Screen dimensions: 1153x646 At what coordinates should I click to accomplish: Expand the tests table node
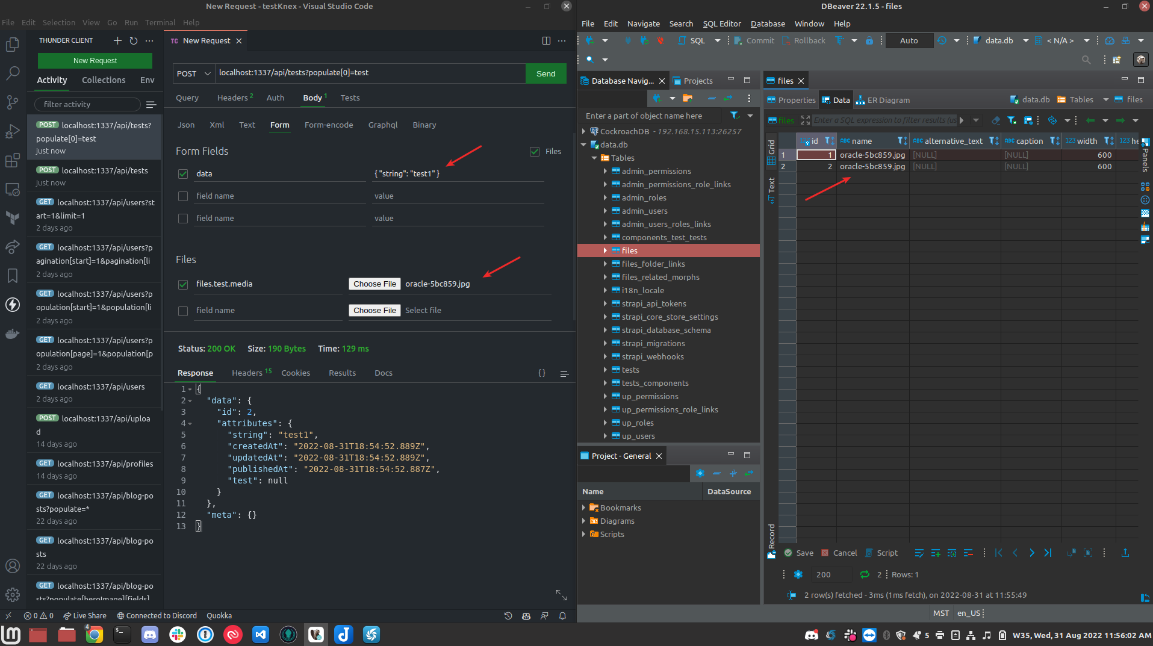[x=606, y=370]
